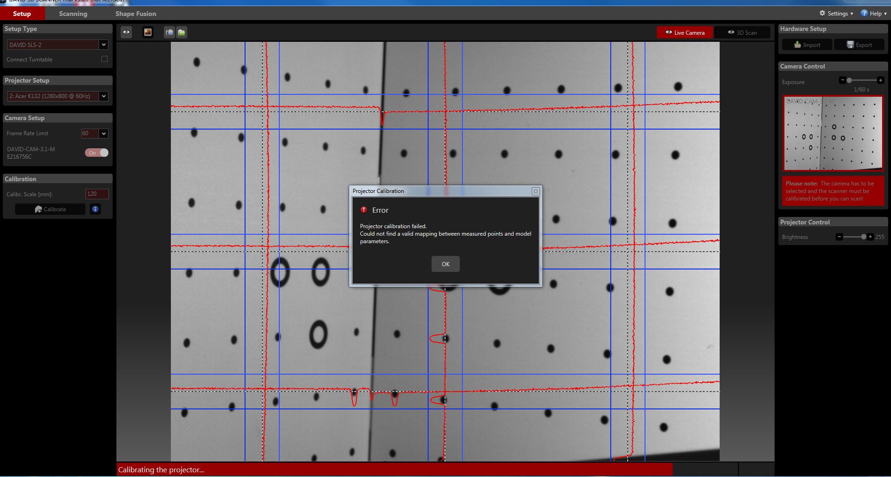Decrease projector brightness with minus button

coord(839,237)
